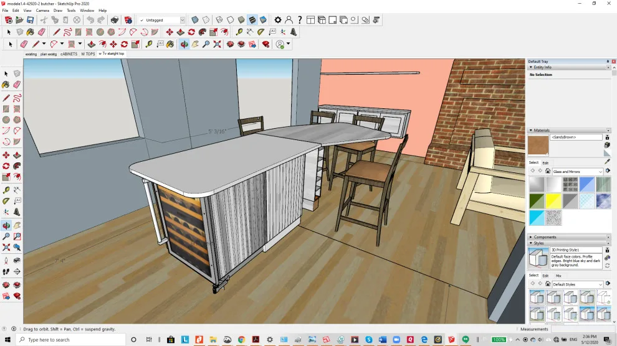The height and width of the screenshot is (346, 617).
Task: Select the Orbit tool in left toolbar
Action: [6, 225]
